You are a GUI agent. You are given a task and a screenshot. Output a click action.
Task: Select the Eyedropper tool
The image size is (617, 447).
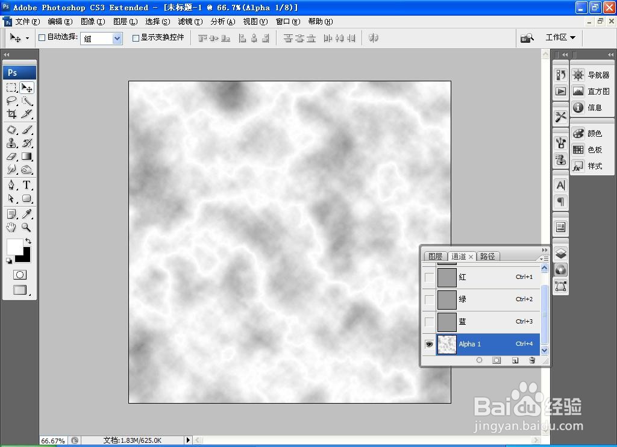point(27,214)
